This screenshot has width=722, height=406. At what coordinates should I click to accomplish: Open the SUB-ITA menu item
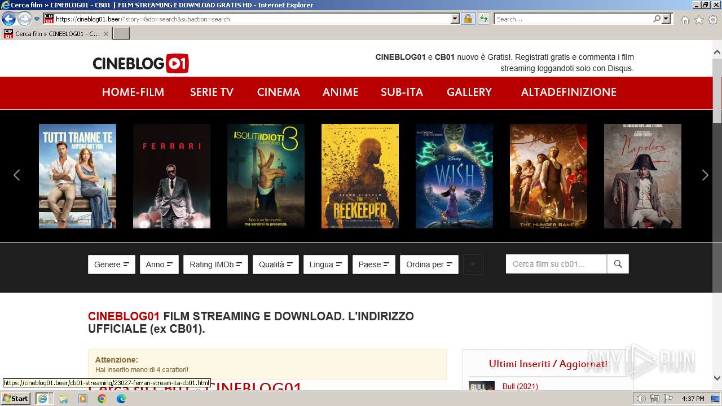(402, 92)
